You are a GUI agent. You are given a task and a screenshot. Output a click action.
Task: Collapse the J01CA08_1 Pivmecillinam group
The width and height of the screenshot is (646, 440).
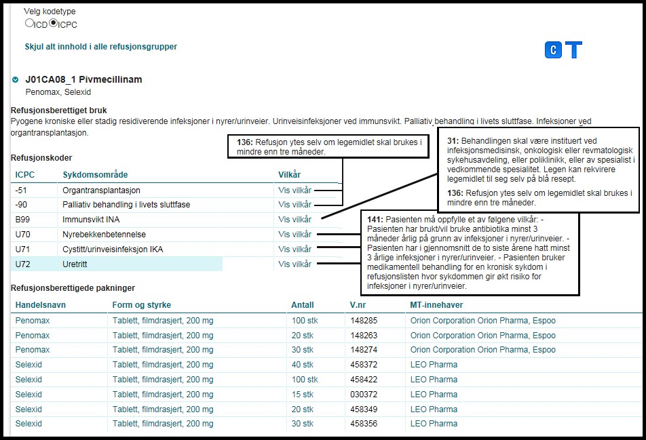click(16, 80)
